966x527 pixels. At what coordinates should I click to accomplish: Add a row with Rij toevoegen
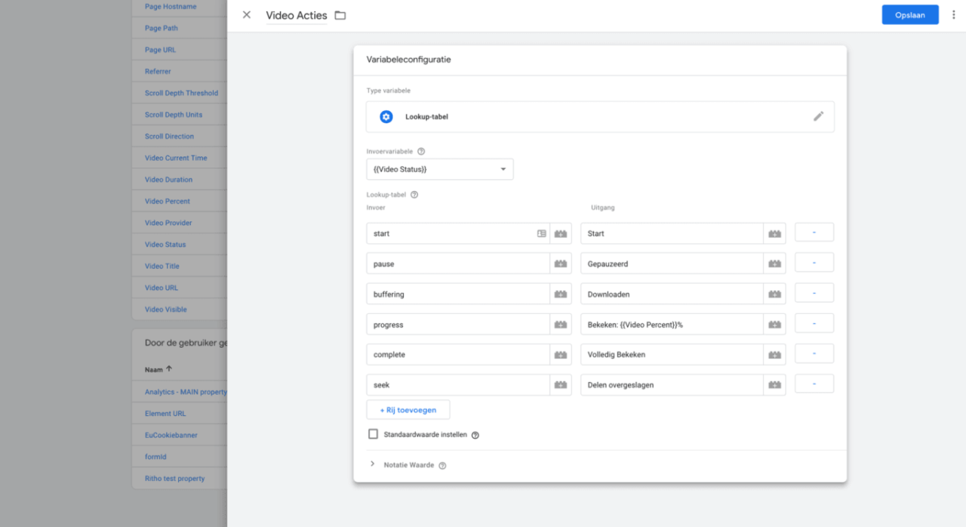408,409
